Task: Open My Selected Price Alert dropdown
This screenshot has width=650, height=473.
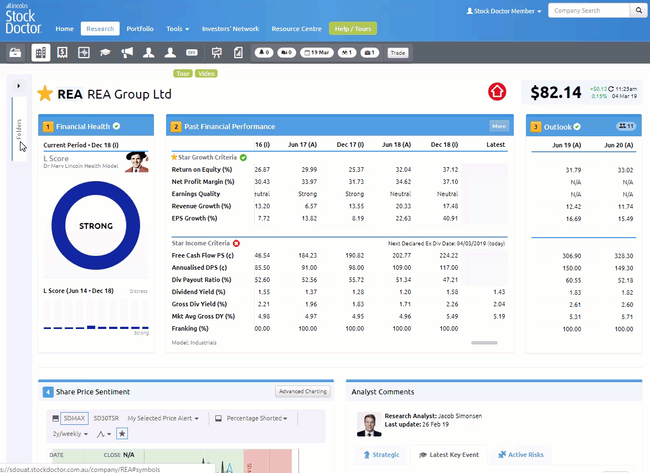Action: click(163, 418)
